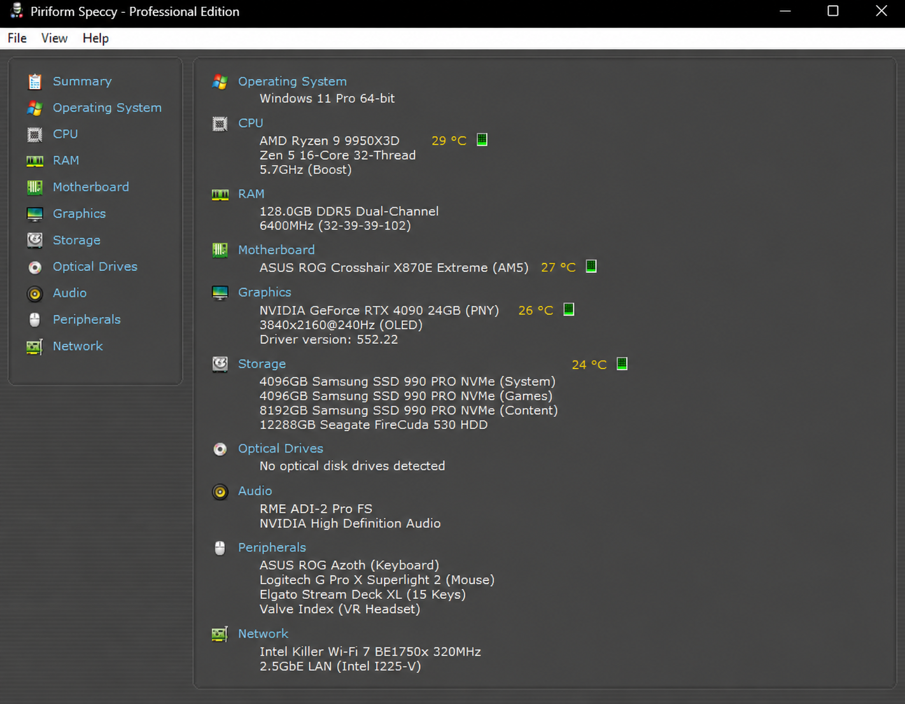Click the text "AMD Ryzen 9 9950X3D"
This screenshot has height=704, width=905.
pyautogui.click(x=330, y=141)
